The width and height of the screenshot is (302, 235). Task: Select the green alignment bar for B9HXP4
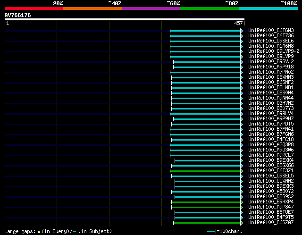pos(206,202)
